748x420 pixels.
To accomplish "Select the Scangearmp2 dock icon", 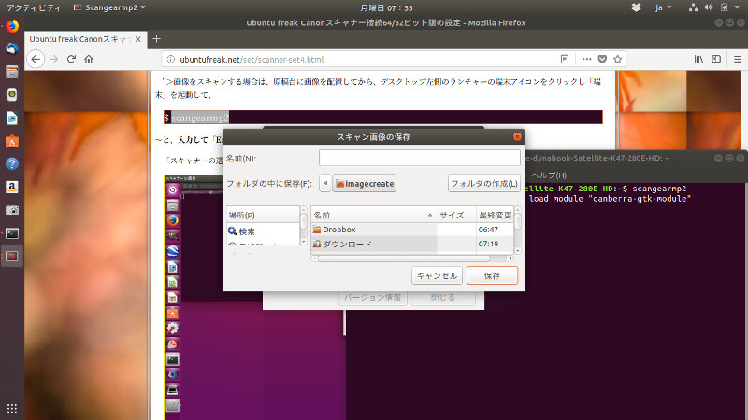I will coord(12,256).
